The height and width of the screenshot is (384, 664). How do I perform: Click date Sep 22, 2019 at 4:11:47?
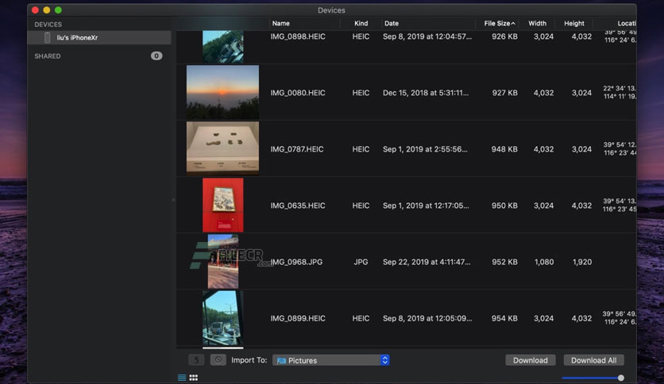coord(427,262)
